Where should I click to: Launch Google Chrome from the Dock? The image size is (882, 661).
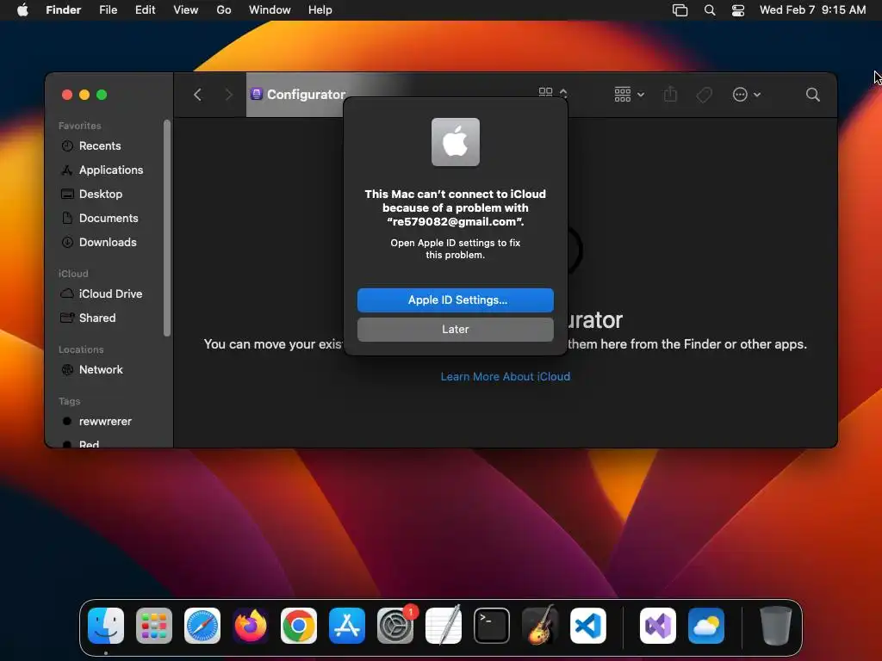299,626
